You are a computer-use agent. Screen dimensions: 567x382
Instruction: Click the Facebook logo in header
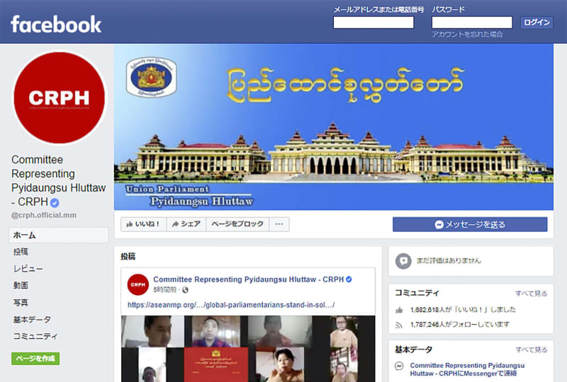[56, 24]
